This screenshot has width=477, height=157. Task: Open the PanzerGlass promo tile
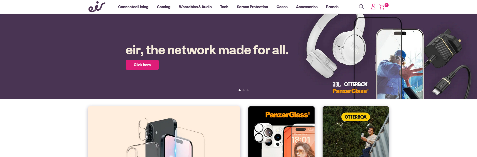pos(281,132)
